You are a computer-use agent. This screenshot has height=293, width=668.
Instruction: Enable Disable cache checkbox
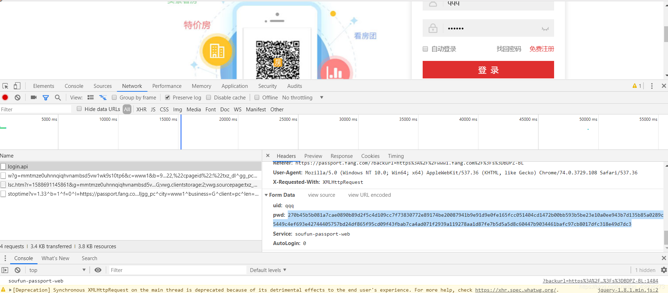(209, 98)
